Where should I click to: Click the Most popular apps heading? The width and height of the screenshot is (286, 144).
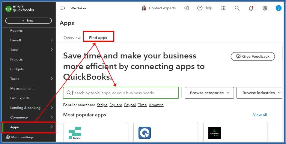click(x=85, y=115)
